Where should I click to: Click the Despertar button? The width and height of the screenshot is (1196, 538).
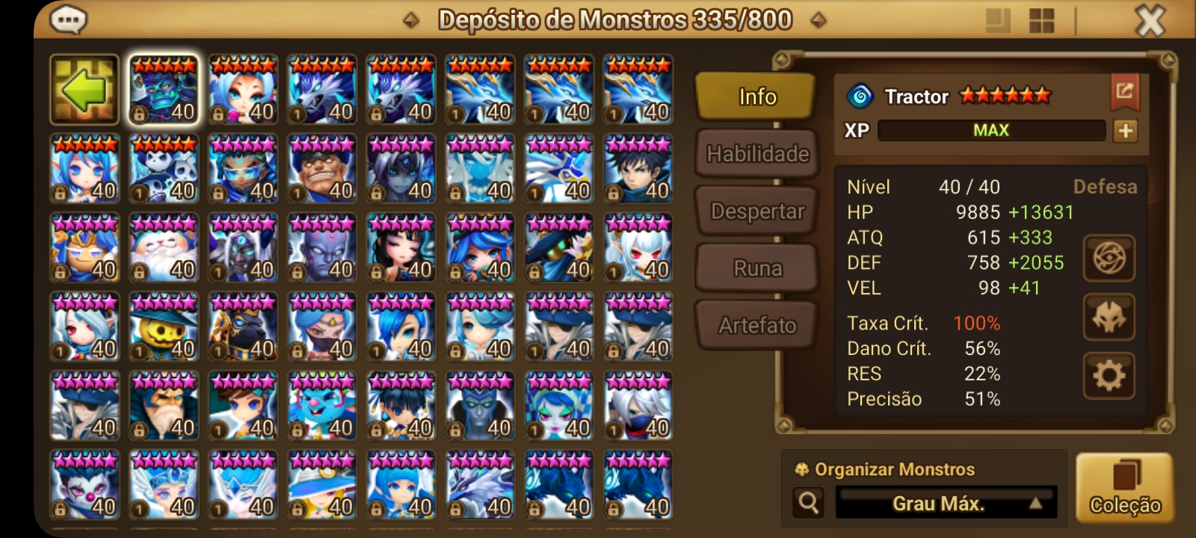tap(756, 211)
